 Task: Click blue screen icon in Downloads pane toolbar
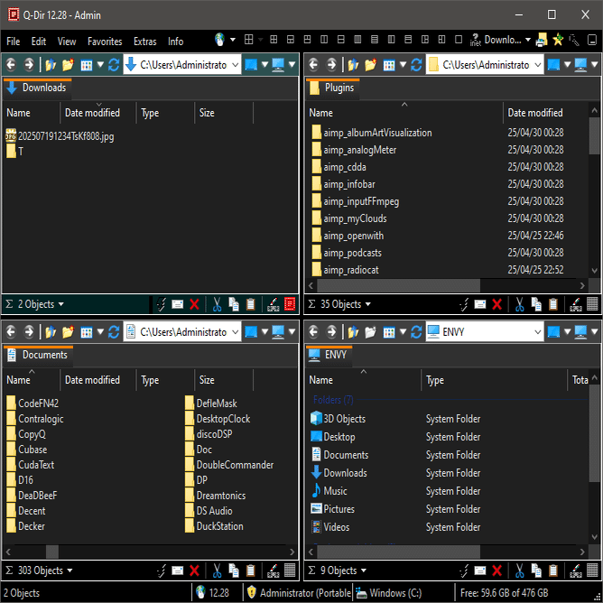point(251,65)
